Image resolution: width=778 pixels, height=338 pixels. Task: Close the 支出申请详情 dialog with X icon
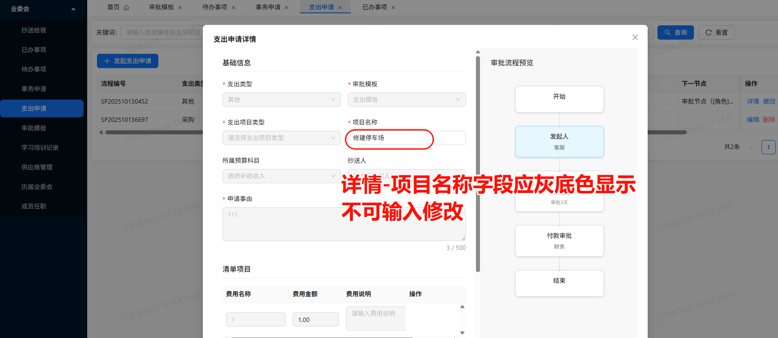click(635, 37)
